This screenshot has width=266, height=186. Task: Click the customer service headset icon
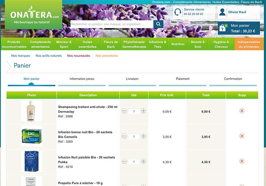[178, 12]
